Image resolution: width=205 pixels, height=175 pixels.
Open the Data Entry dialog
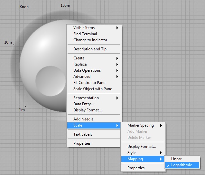94,104
